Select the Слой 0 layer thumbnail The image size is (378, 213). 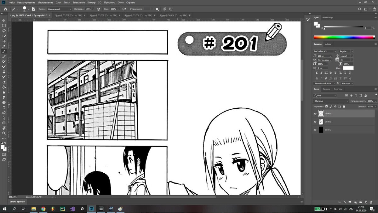[x=321, y=122]
